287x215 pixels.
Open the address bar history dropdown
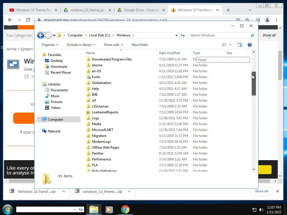(176, 36)
